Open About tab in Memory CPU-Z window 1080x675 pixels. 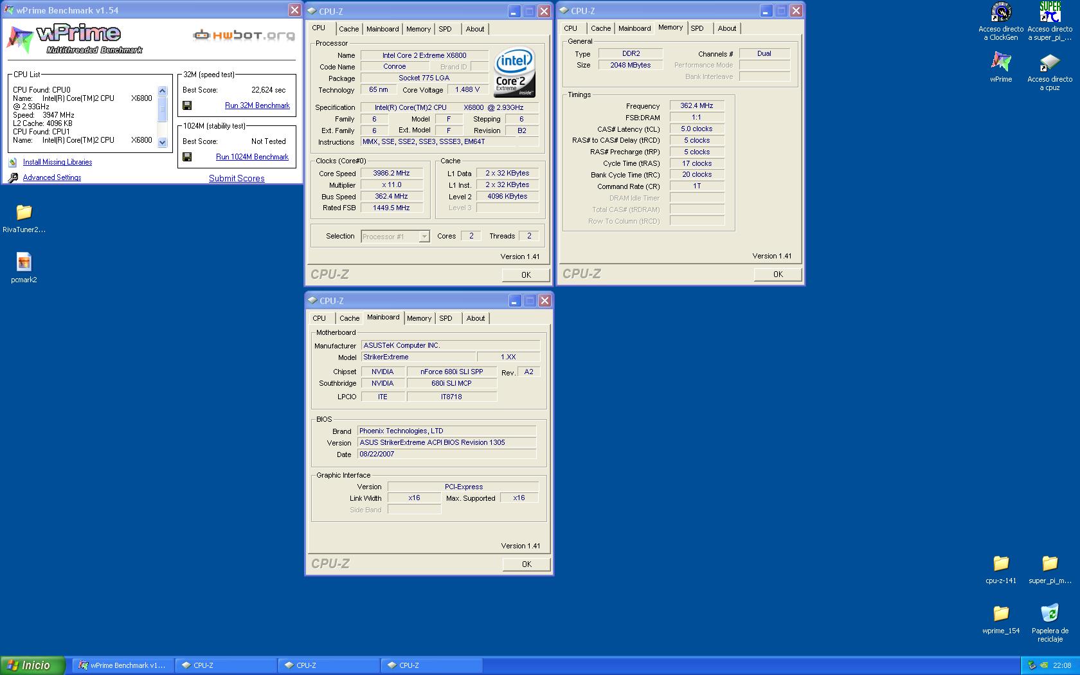(727, 28)
